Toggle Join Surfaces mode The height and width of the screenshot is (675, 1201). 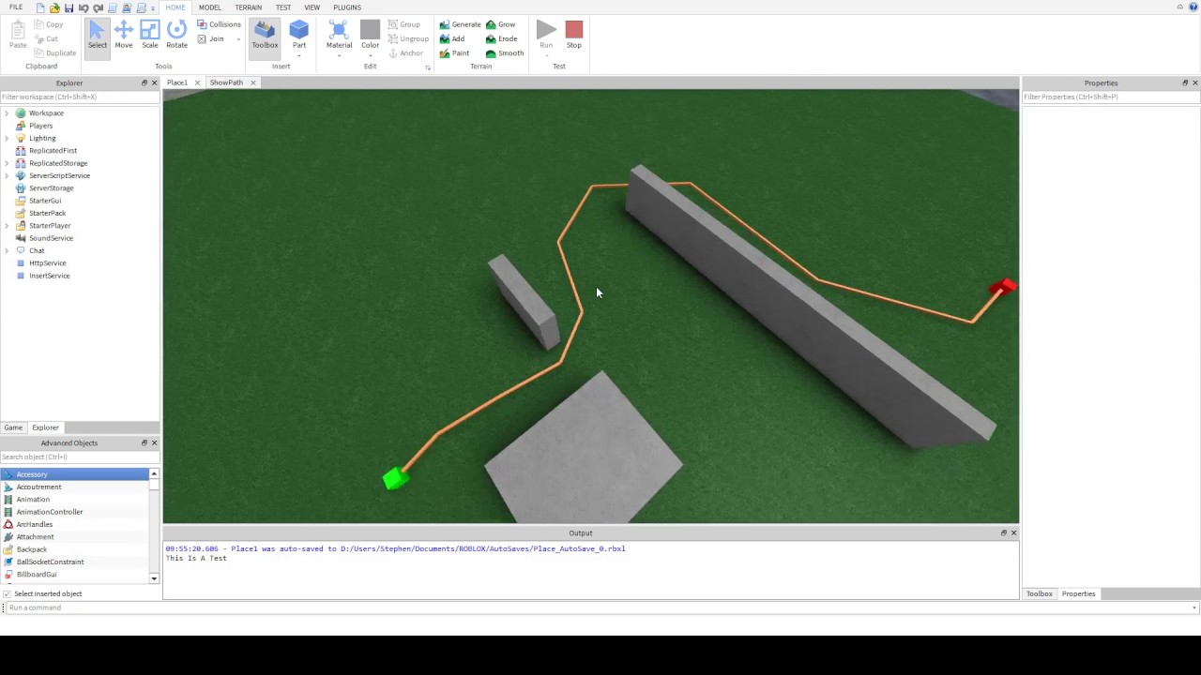pyautogui.click(x=212, y=38)
